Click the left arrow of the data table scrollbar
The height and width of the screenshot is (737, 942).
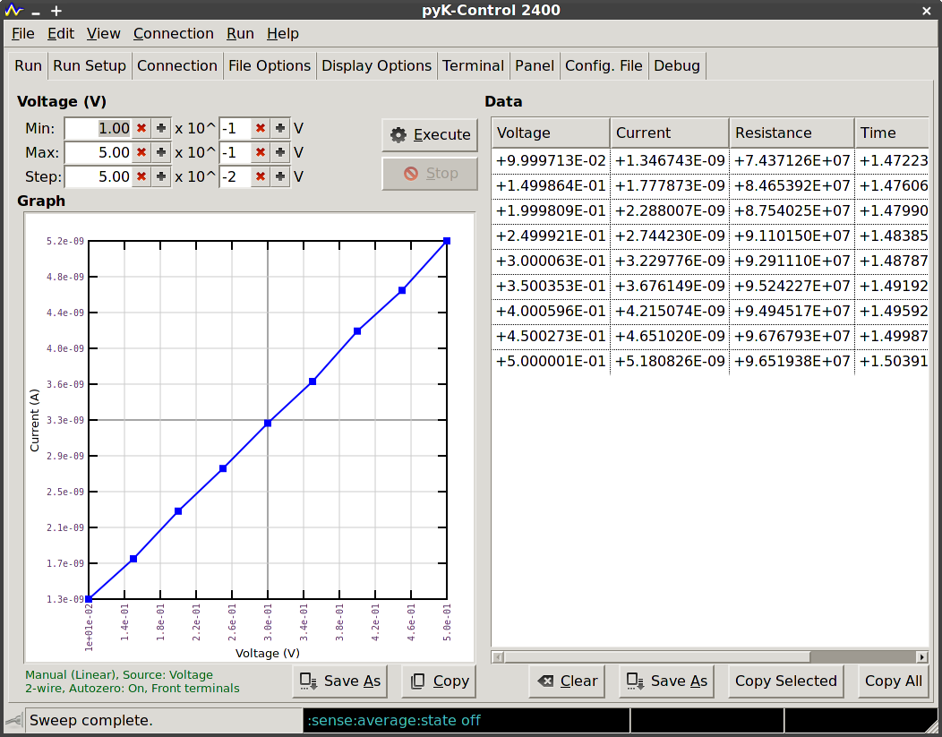coord(498,656)
